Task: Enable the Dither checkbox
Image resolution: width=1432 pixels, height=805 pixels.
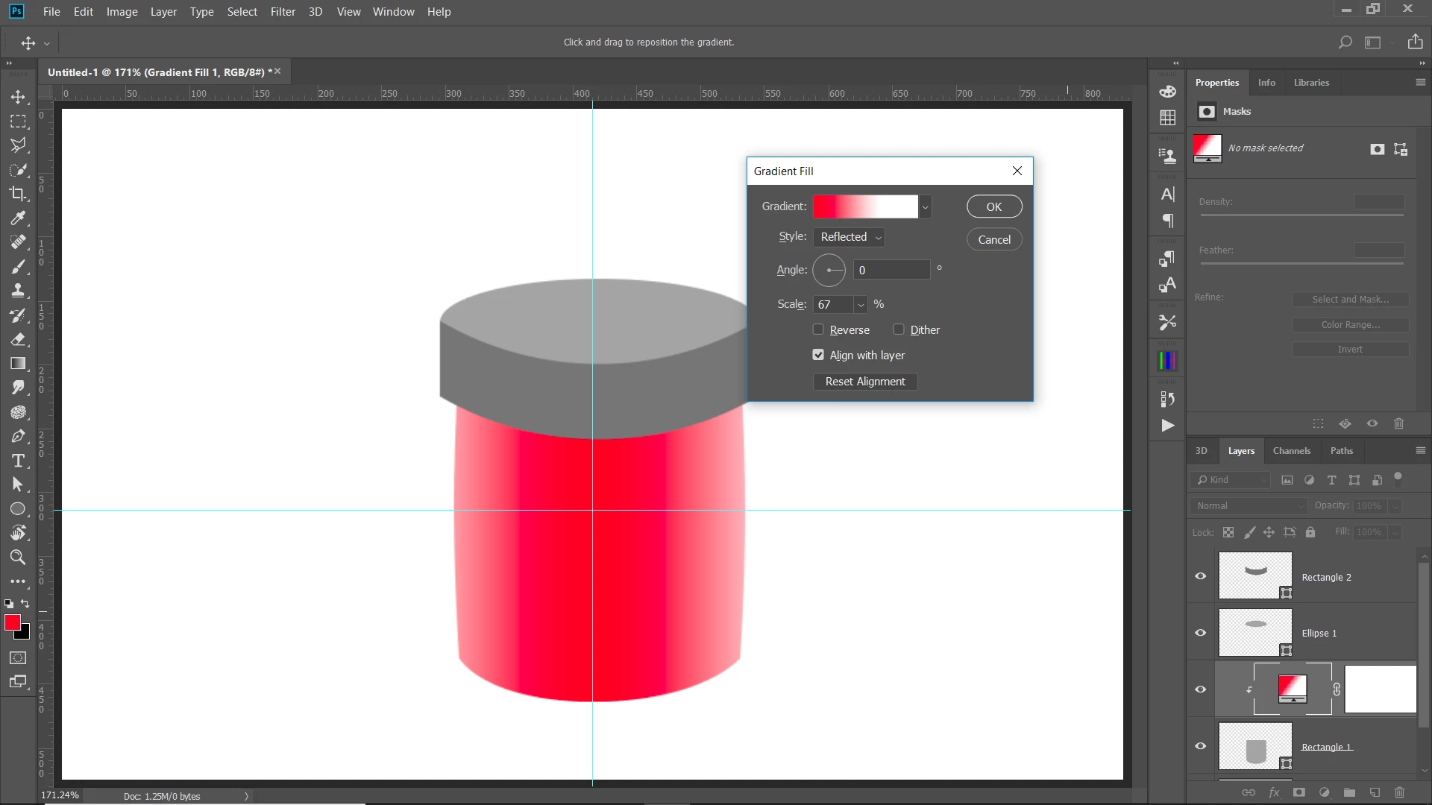Action: [899, 329]
